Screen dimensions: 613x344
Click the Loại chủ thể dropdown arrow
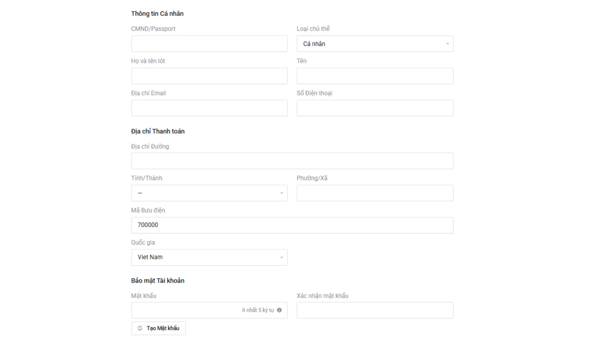tap(447, 44)
